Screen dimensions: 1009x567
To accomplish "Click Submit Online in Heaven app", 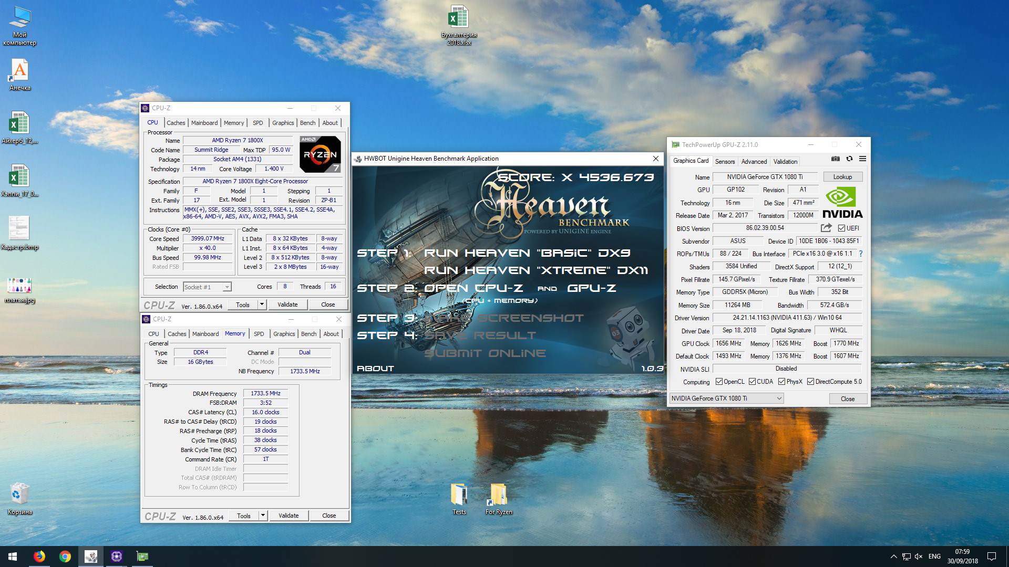I will click(485, 353).
